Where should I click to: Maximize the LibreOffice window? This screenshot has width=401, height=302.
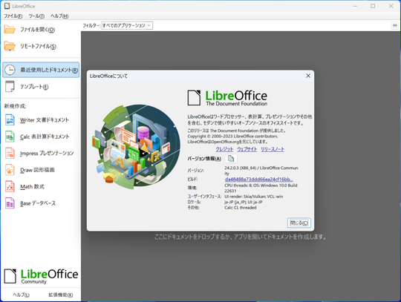[x=373, y=6]
